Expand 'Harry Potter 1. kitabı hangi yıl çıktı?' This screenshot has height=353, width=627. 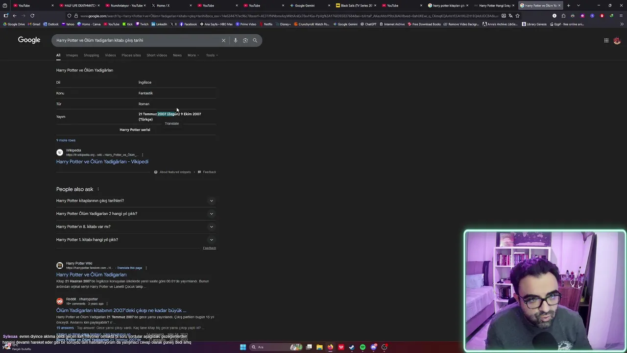(136, 240)
